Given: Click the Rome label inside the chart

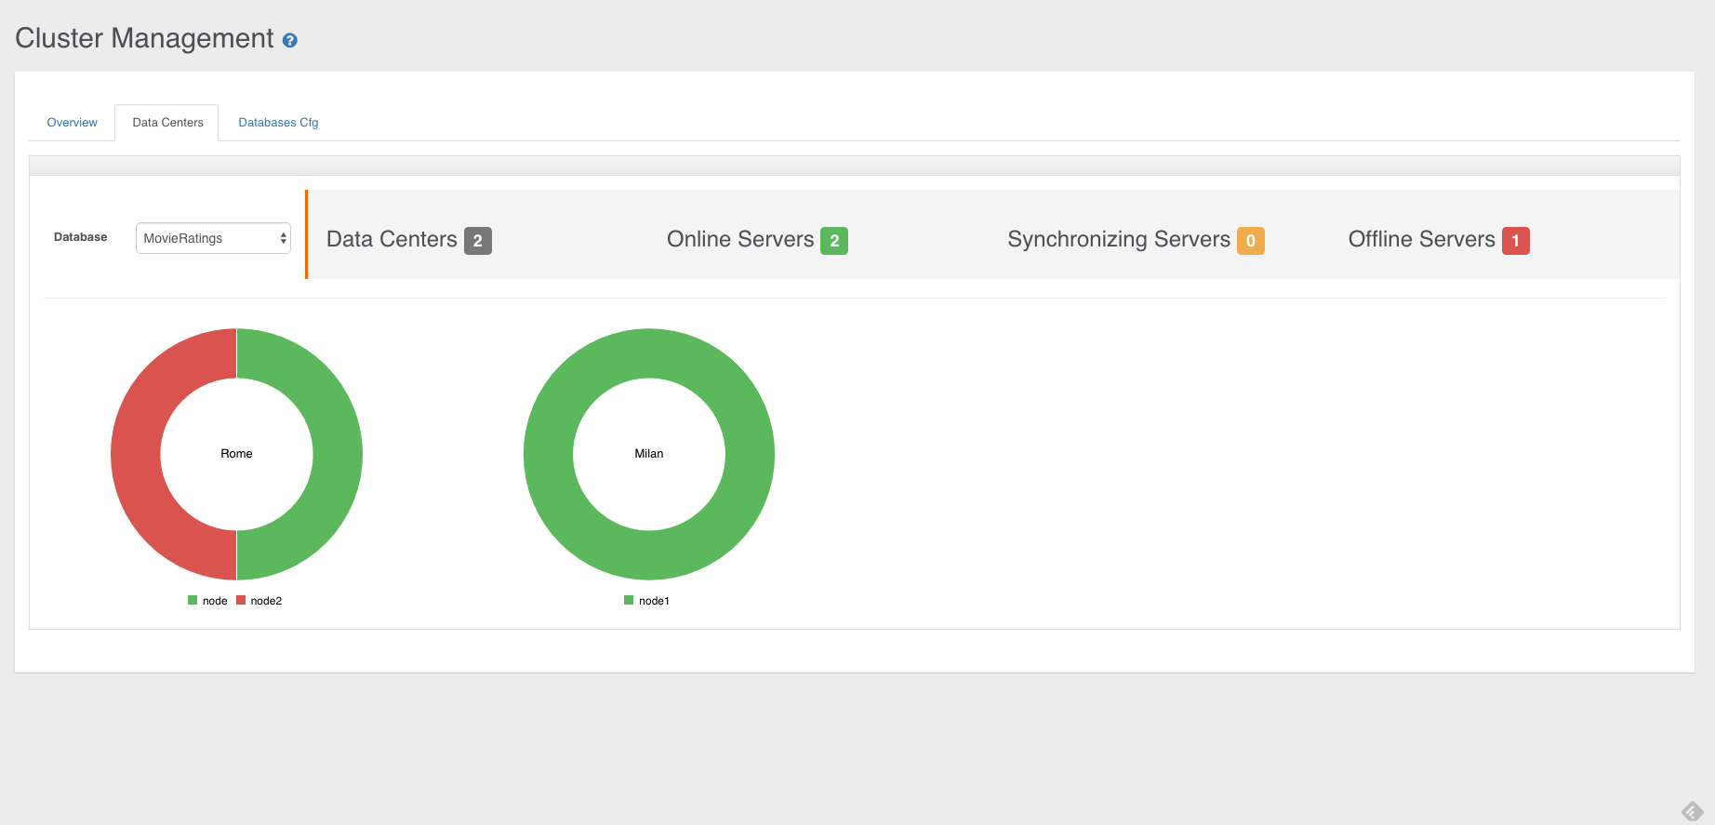Looking at the screenshot, I should pos(236,454).
